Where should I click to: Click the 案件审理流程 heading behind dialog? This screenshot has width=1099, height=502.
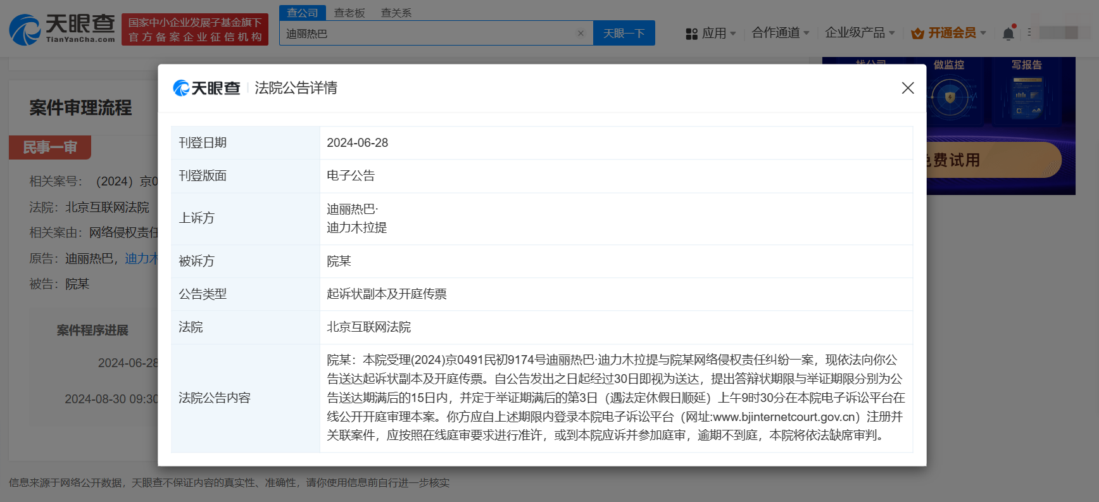pyautogui.click(x=80, y=108)
